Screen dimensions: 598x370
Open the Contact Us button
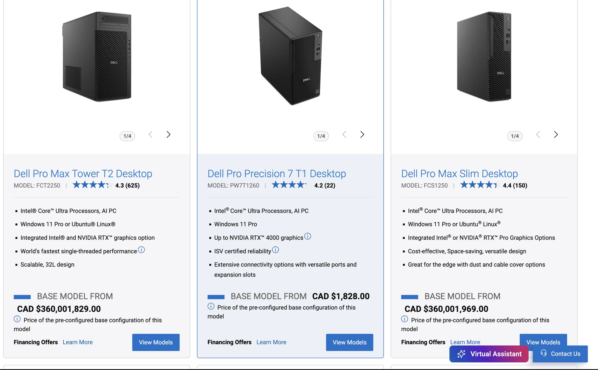click(560, 354)
